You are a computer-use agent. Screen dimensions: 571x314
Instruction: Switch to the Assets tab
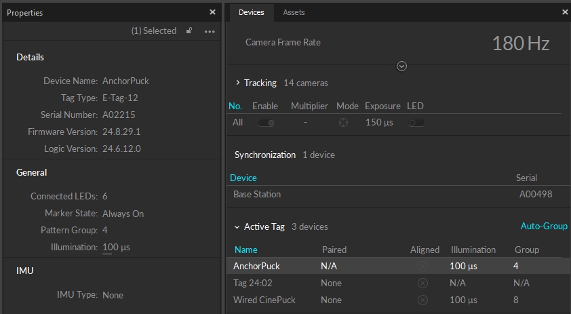(x=294, y=12)
